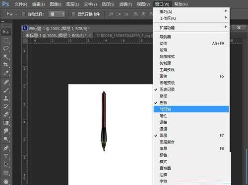Expand the 扩展功能 submenu

(191, 28)
